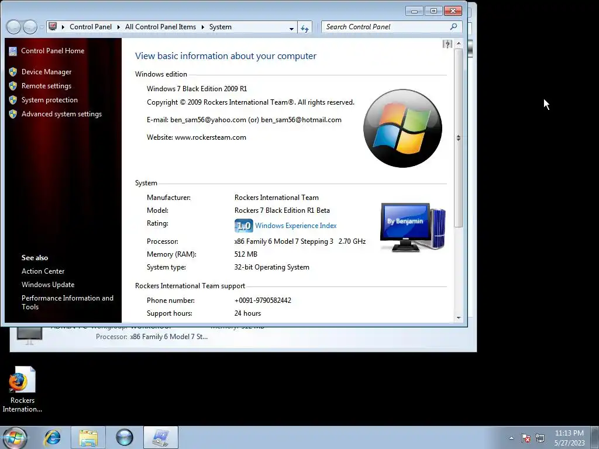Select Control Panel breadcrumb
The width and height of the screenshot is (599, 449).
[91, 27]
